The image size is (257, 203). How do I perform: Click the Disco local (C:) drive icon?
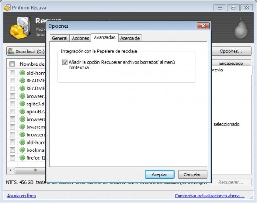tap(11, 51)
